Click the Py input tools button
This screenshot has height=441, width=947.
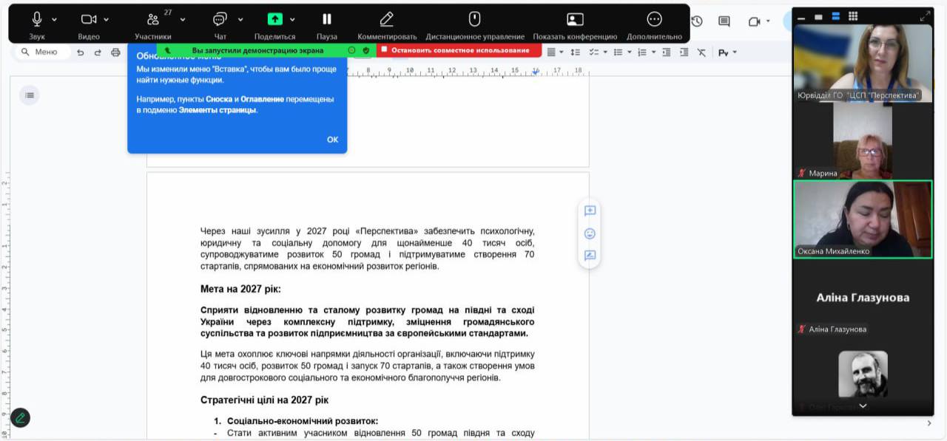(x=723, y=52)
